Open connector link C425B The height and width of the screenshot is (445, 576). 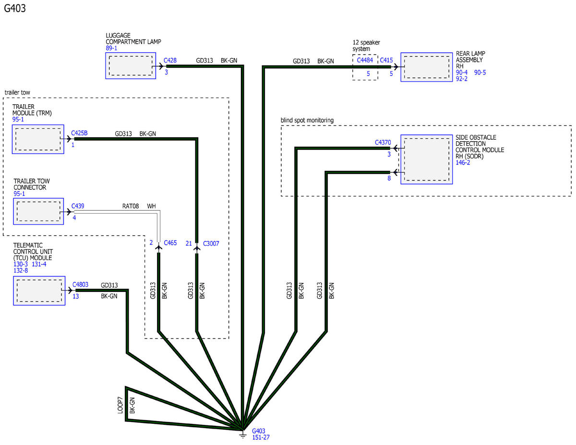tap(79, 133)
